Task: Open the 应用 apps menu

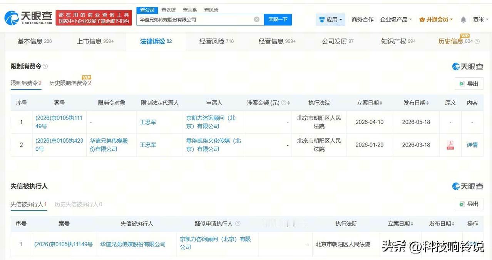Action: (x=330, y=20)
